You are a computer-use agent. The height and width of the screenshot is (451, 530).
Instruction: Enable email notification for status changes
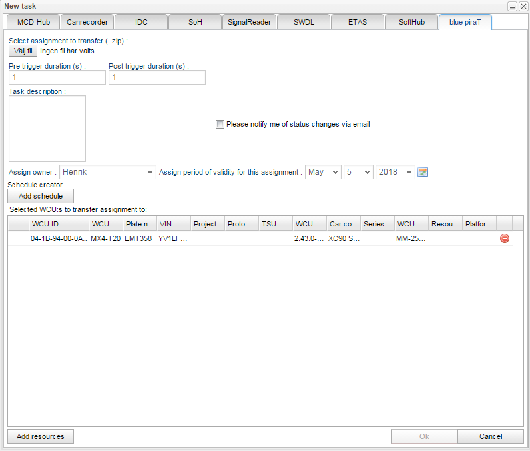[x=220, y=124]
